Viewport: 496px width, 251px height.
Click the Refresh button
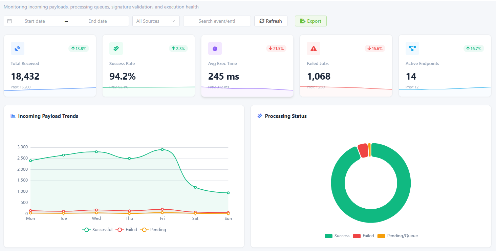pos(271,21)
